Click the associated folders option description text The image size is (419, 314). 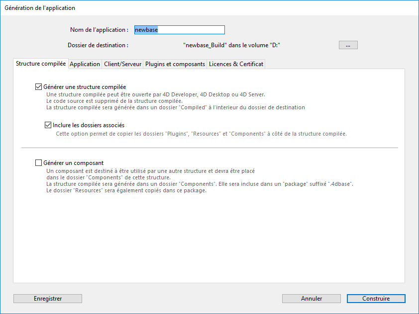[x=201, y=134]
